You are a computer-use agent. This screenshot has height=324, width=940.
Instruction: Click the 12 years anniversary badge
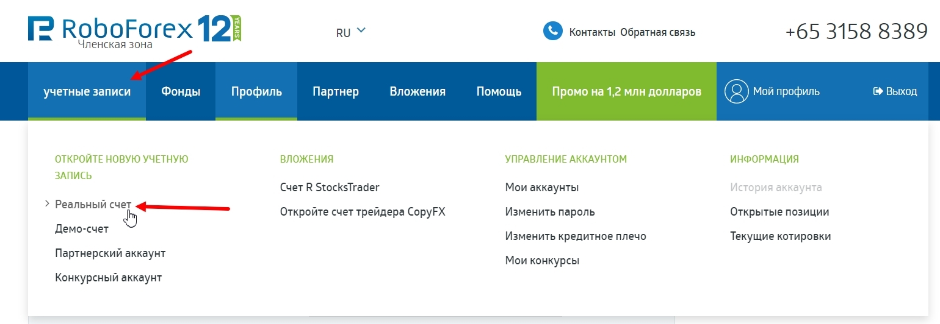pyautogui.click(x=219, y=29)
